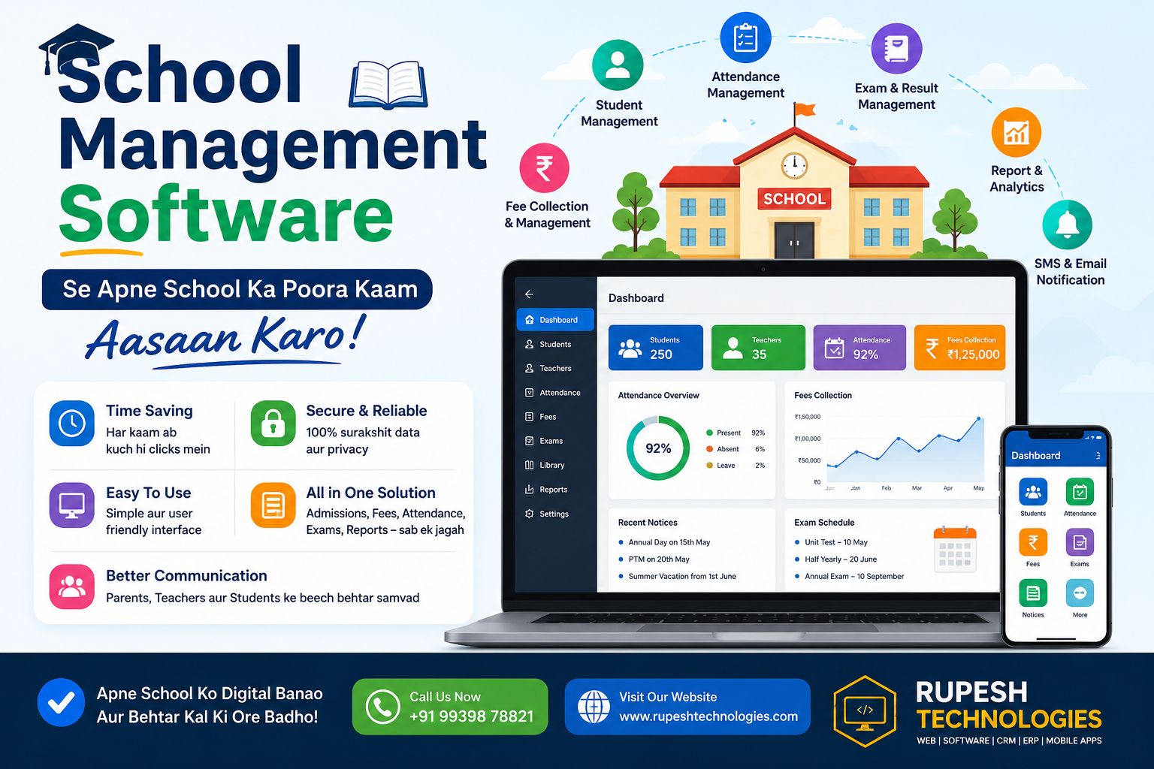Click the back arrow in laptop sidebar
Image resolution: width=1154 pixels, height=769 pixels.
point(529,294)
